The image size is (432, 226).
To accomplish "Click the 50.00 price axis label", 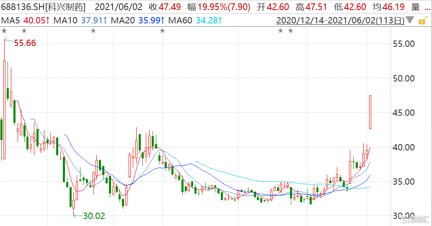I will tap(404, 79).
